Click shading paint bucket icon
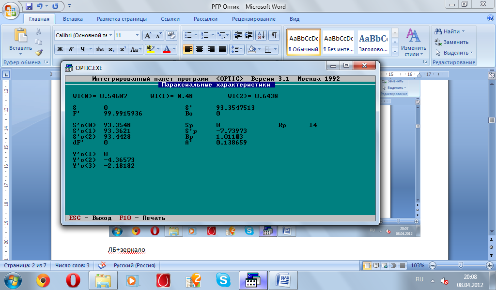 [x=252, y=49]
